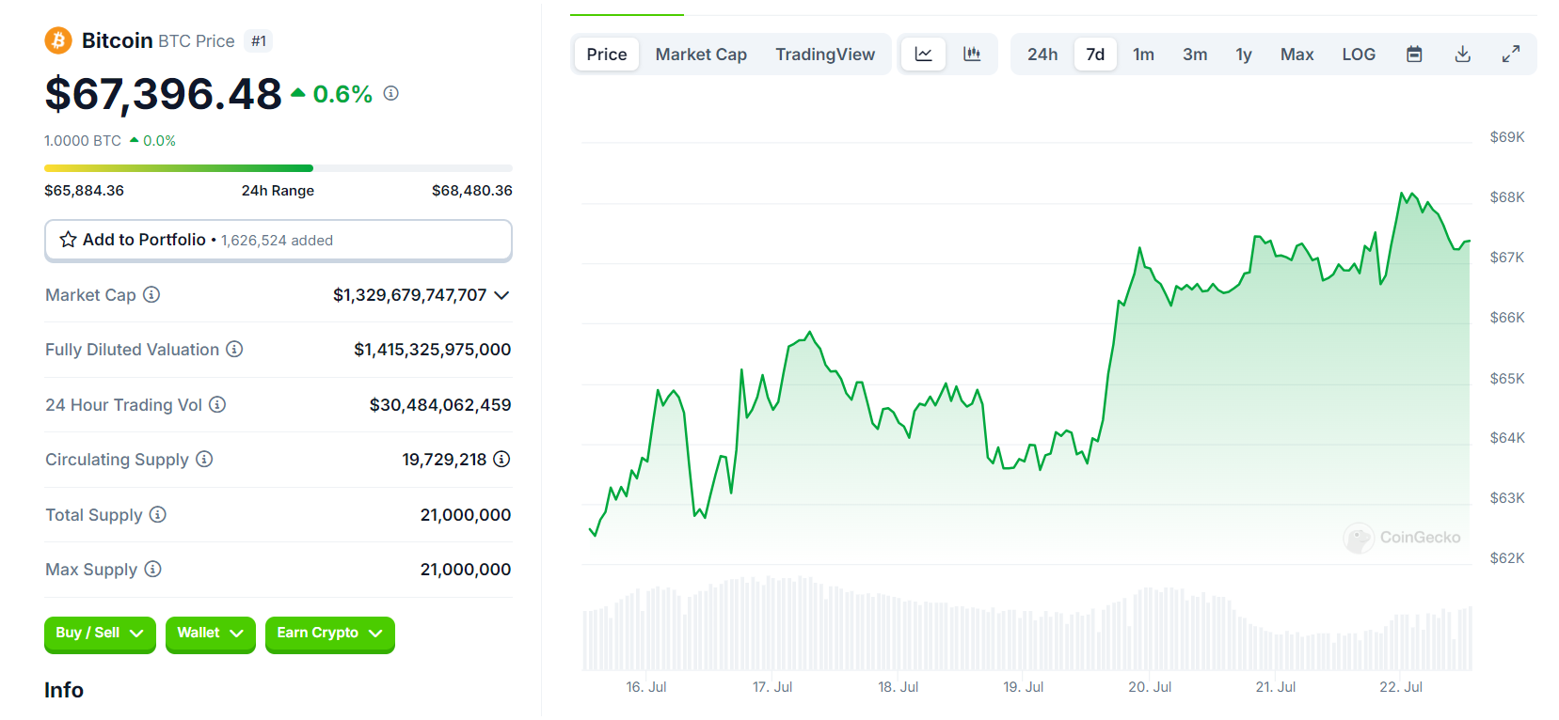Open 24 Hour Trading Vol info icon
The width and height of the screenshot is (1559, 720).
click(x=217, y=404)
